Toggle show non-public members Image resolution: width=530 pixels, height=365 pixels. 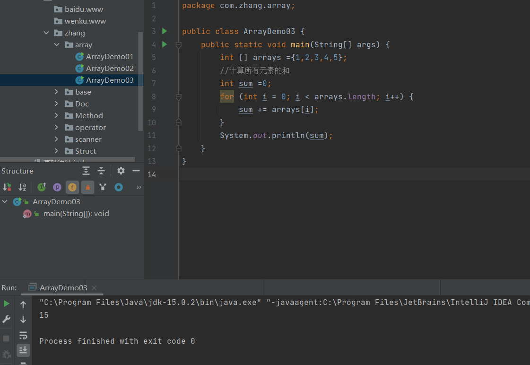[x=88, y=187]
